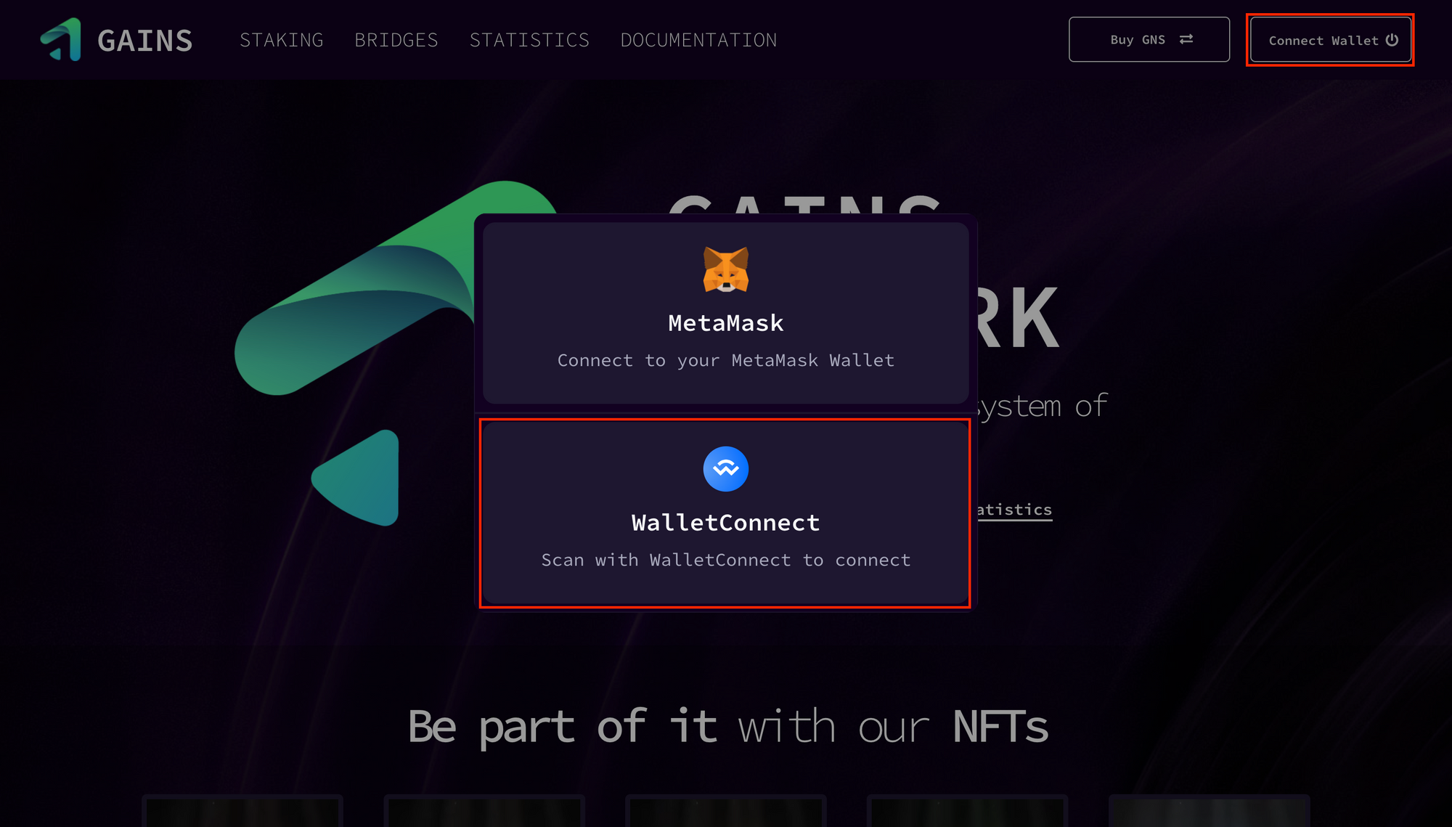Image resolution: width=1452 pixels, height=827 pixels.
Task: Open DOCUMENTATION from the top navigation
Action: 698,40
